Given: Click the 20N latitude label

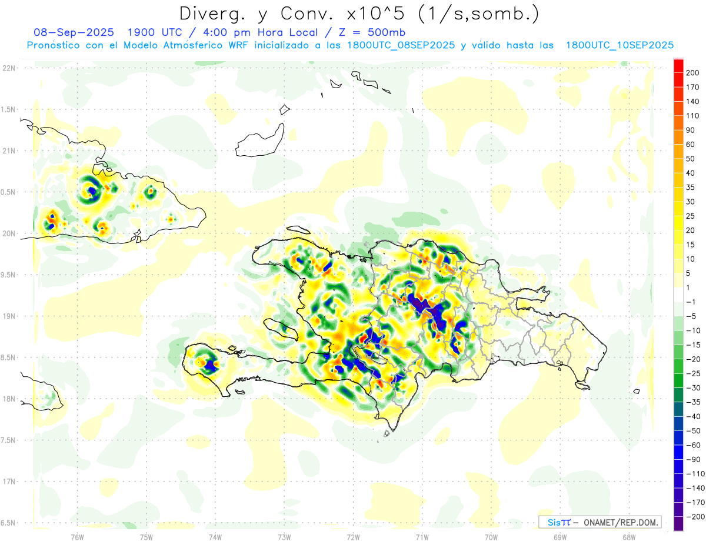Looking at the screenshot, I should [x=8, y=233].
